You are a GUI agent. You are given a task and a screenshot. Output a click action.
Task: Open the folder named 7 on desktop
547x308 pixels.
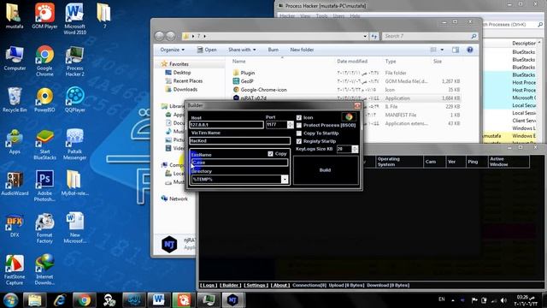pyautogui.click(x=104, y=15)
